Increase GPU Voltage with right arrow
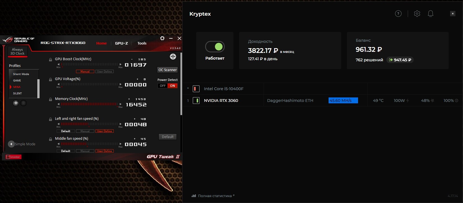The height and width of the screenshot is (203, 463). coord(121,84)
